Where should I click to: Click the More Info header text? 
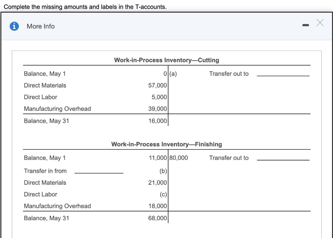pyautogui.click(x=40, y=26)
